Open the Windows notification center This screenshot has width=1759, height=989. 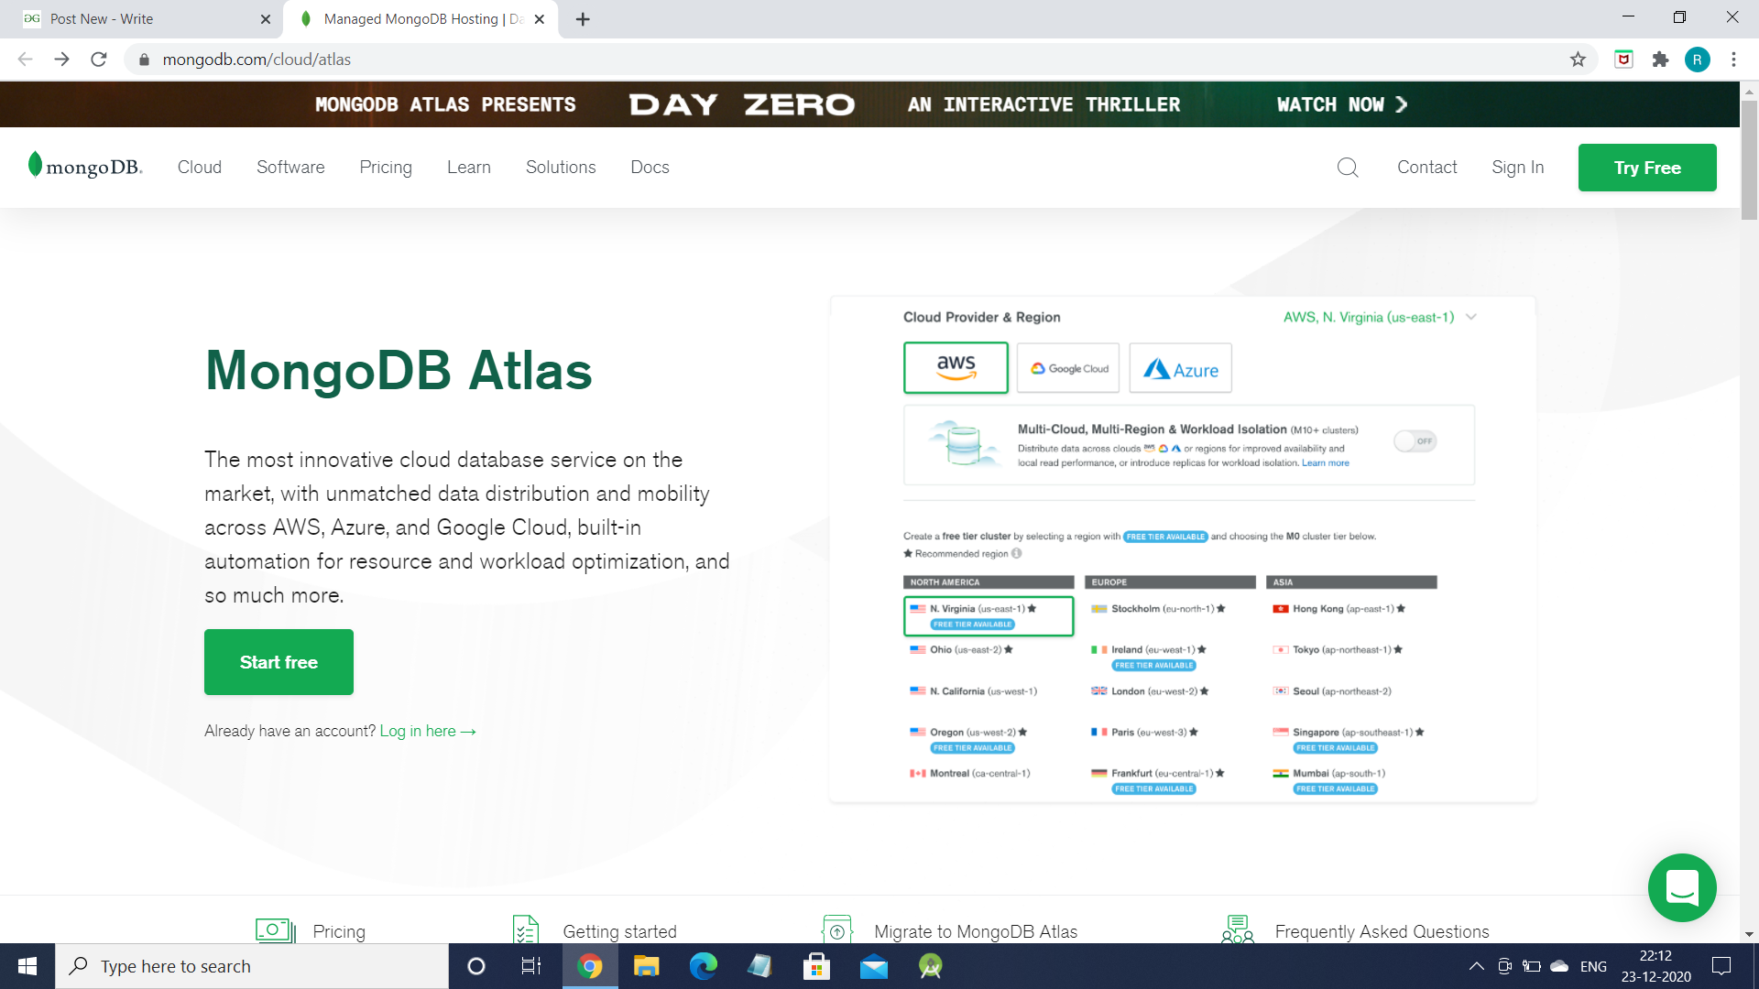pos(1721,966)
